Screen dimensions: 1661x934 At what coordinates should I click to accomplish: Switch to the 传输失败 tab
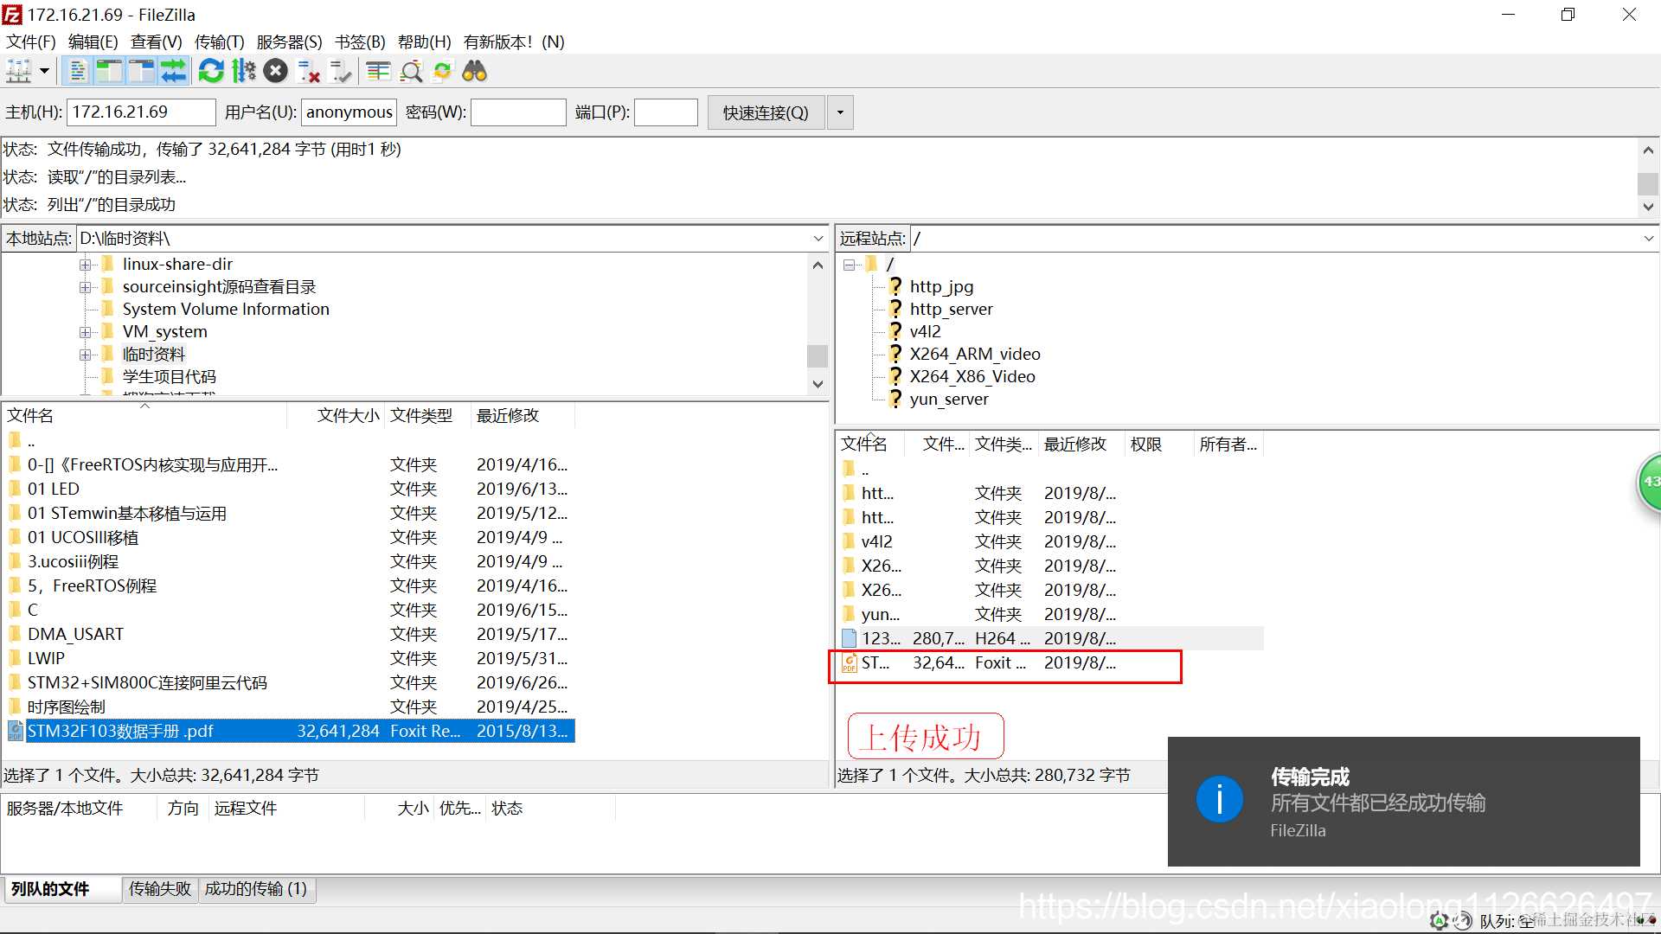pyautogui.click(x=160, y=889)
